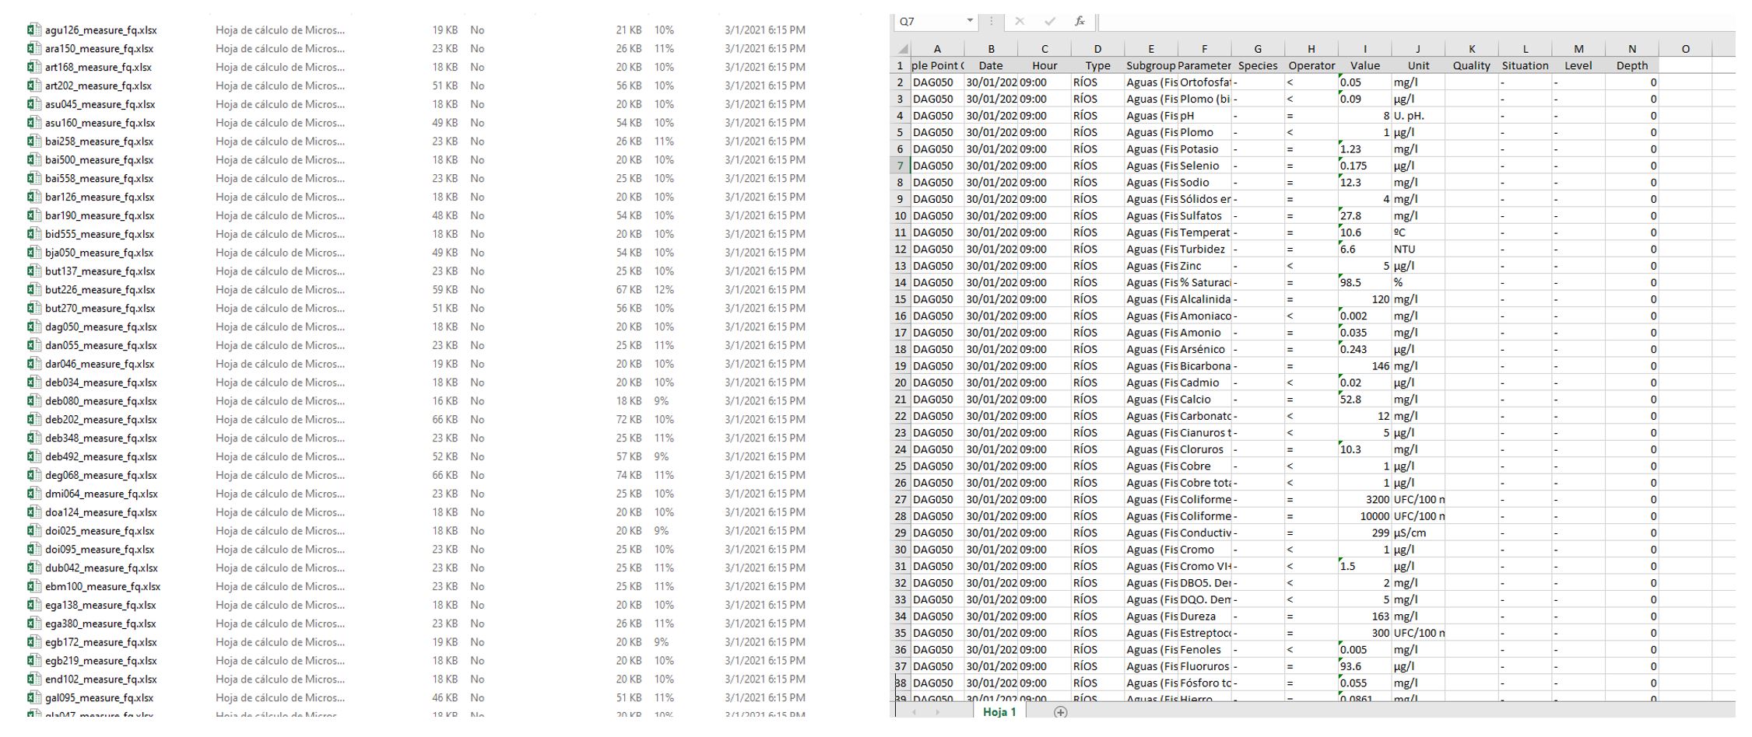Switch to the Hoja 1 sheet tab
Viewport: 1752px width, 737px height.
(999, 712)
